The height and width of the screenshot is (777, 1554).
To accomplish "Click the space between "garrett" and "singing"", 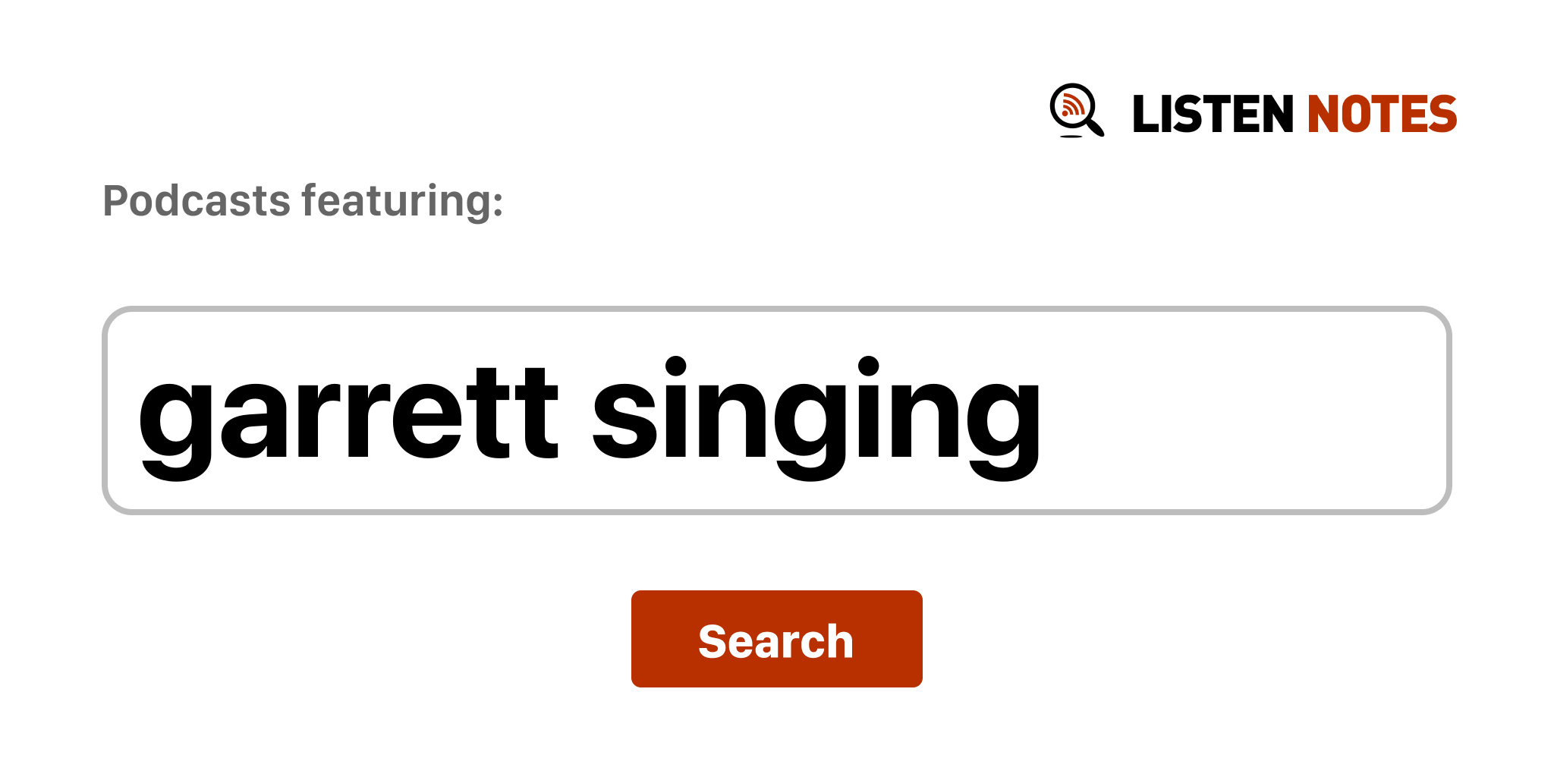I will (575, 414).
